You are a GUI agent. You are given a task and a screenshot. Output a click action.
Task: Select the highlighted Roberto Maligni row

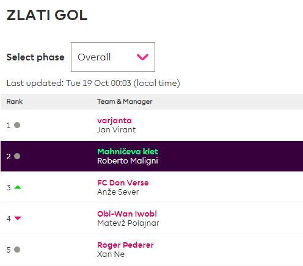coord(151,156)
